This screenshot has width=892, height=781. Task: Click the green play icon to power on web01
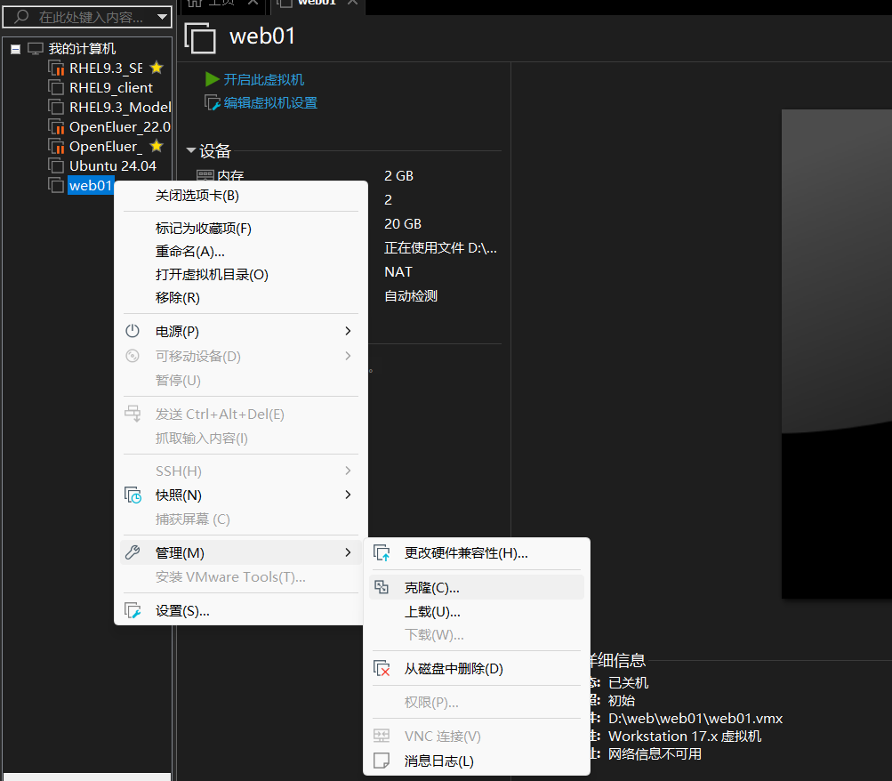pyautogui.click(x=213, y=79)
